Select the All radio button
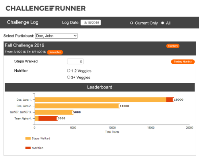 coord(162,23)
